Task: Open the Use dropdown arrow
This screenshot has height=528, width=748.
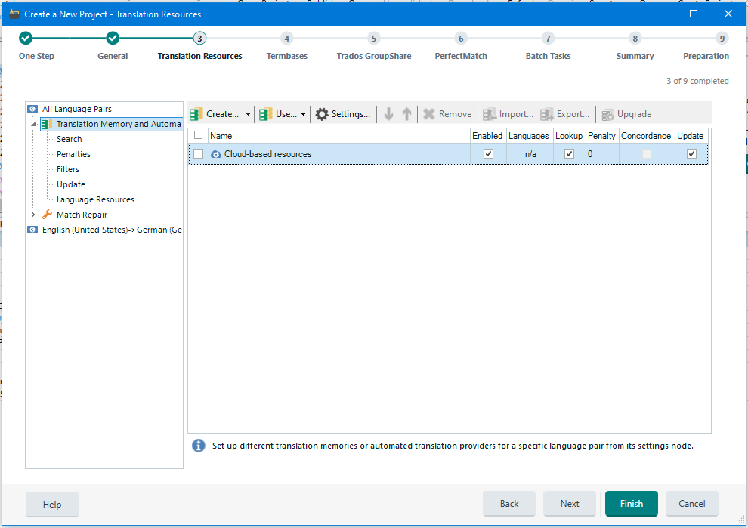Action: pyautogui.click(x=304, y=115)
